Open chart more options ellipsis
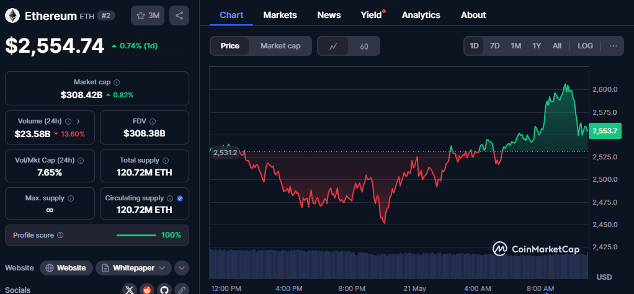This screenshot has height=294, width=634. [614, 46]
